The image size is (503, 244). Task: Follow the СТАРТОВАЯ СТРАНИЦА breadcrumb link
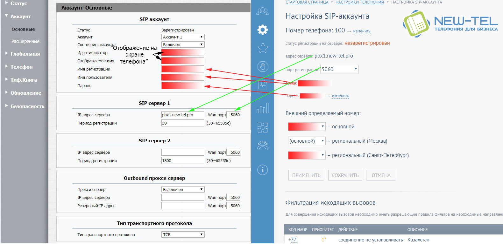[x=307, y=2]
